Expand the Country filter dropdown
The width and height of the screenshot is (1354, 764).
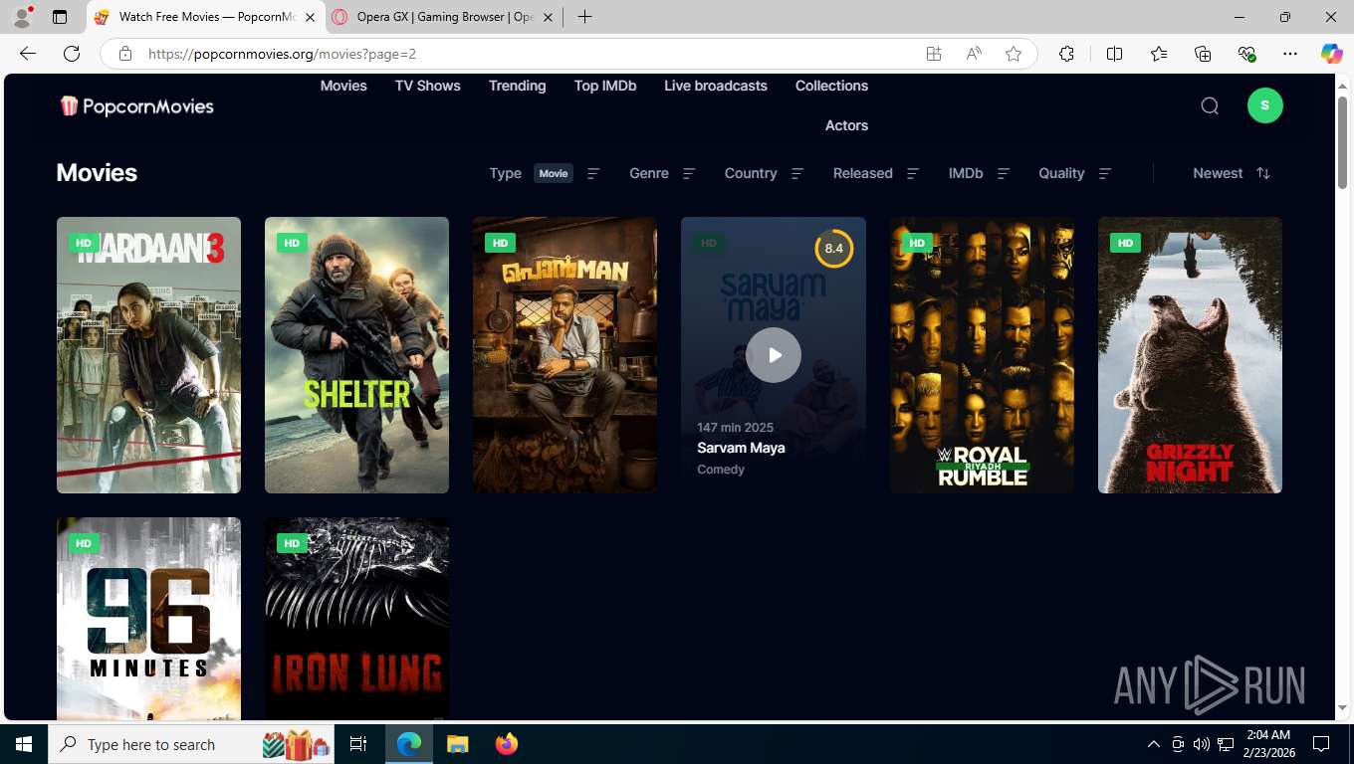(764, 173)
